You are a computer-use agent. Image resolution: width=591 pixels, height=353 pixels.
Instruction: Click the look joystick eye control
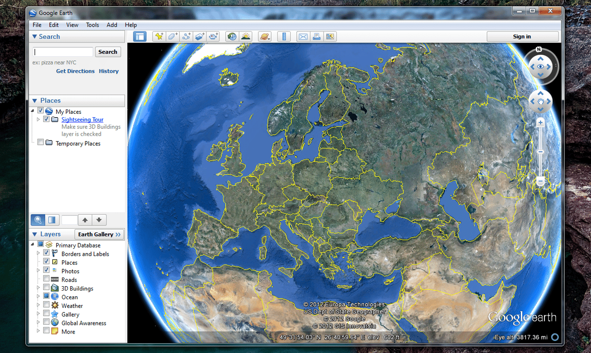[x=540, y=67]
